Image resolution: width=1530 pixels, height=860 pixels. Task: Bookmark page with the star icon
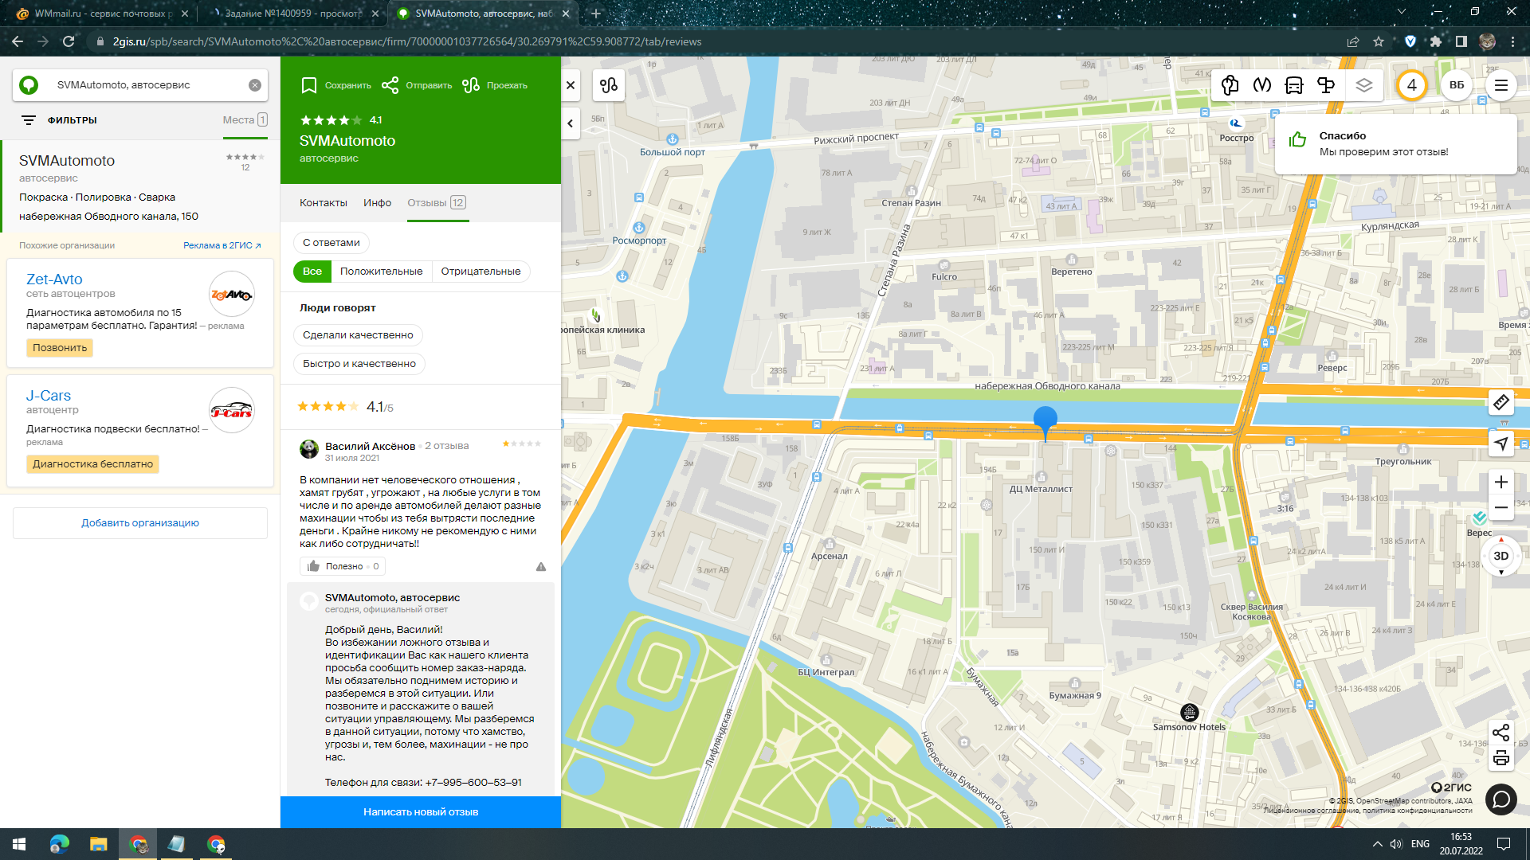[1379, 41]
